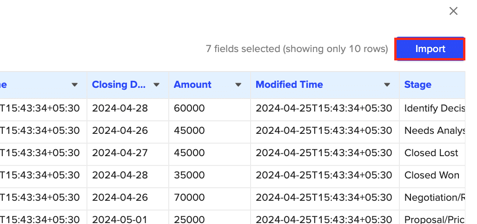Click the '7 fields selected' status text

tap(297, 49)
